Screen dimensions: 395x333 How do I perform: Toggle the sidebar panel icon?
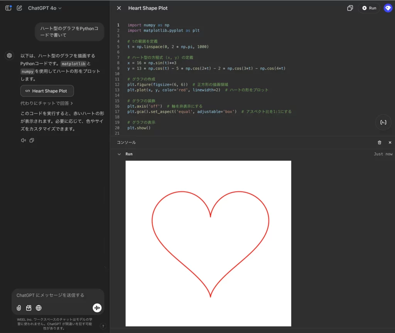pos(8,8)
